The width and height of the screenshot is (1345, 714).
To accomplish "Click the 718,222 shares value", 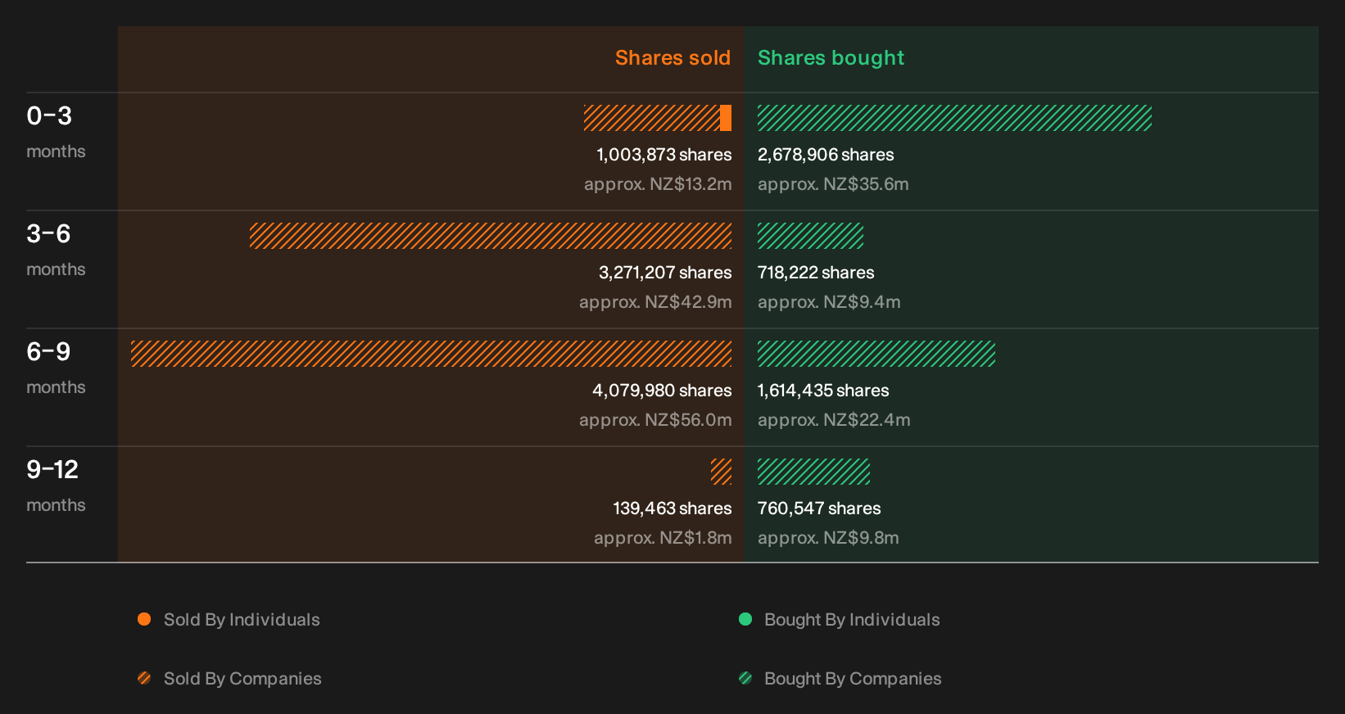I will pos(816,273).
